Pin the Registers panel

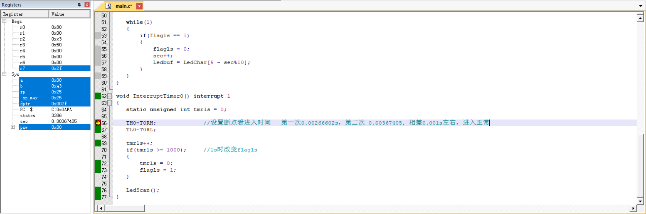pyautogui.click(x=79, y=5)
